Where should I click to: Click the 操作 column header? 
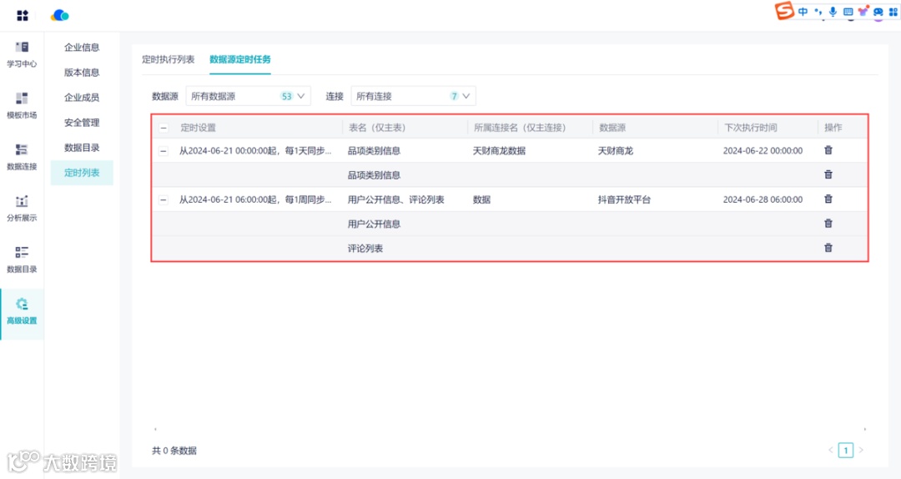(833, 128)
